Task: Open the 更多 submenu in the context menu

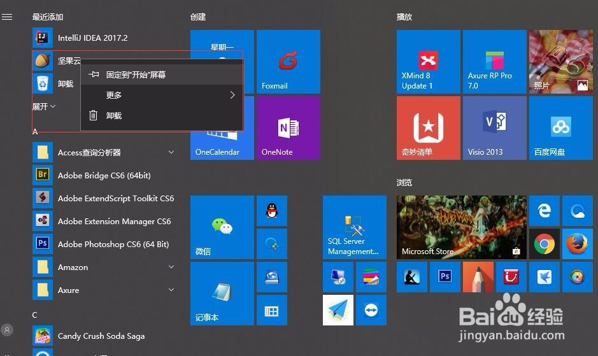Action: click(162, 95)
